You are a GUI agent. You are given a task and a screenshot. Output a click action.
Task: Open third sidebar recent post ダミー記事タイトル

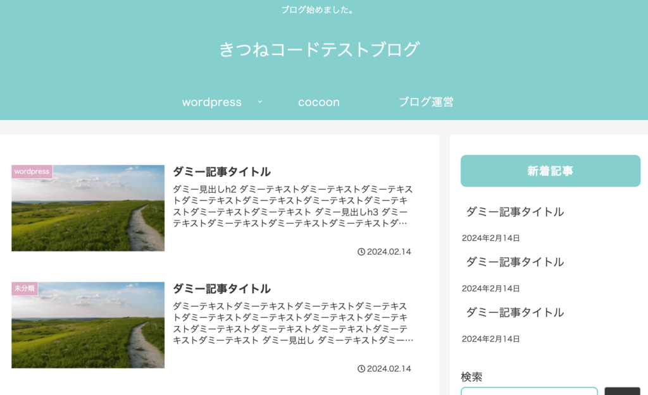point(515,312)
